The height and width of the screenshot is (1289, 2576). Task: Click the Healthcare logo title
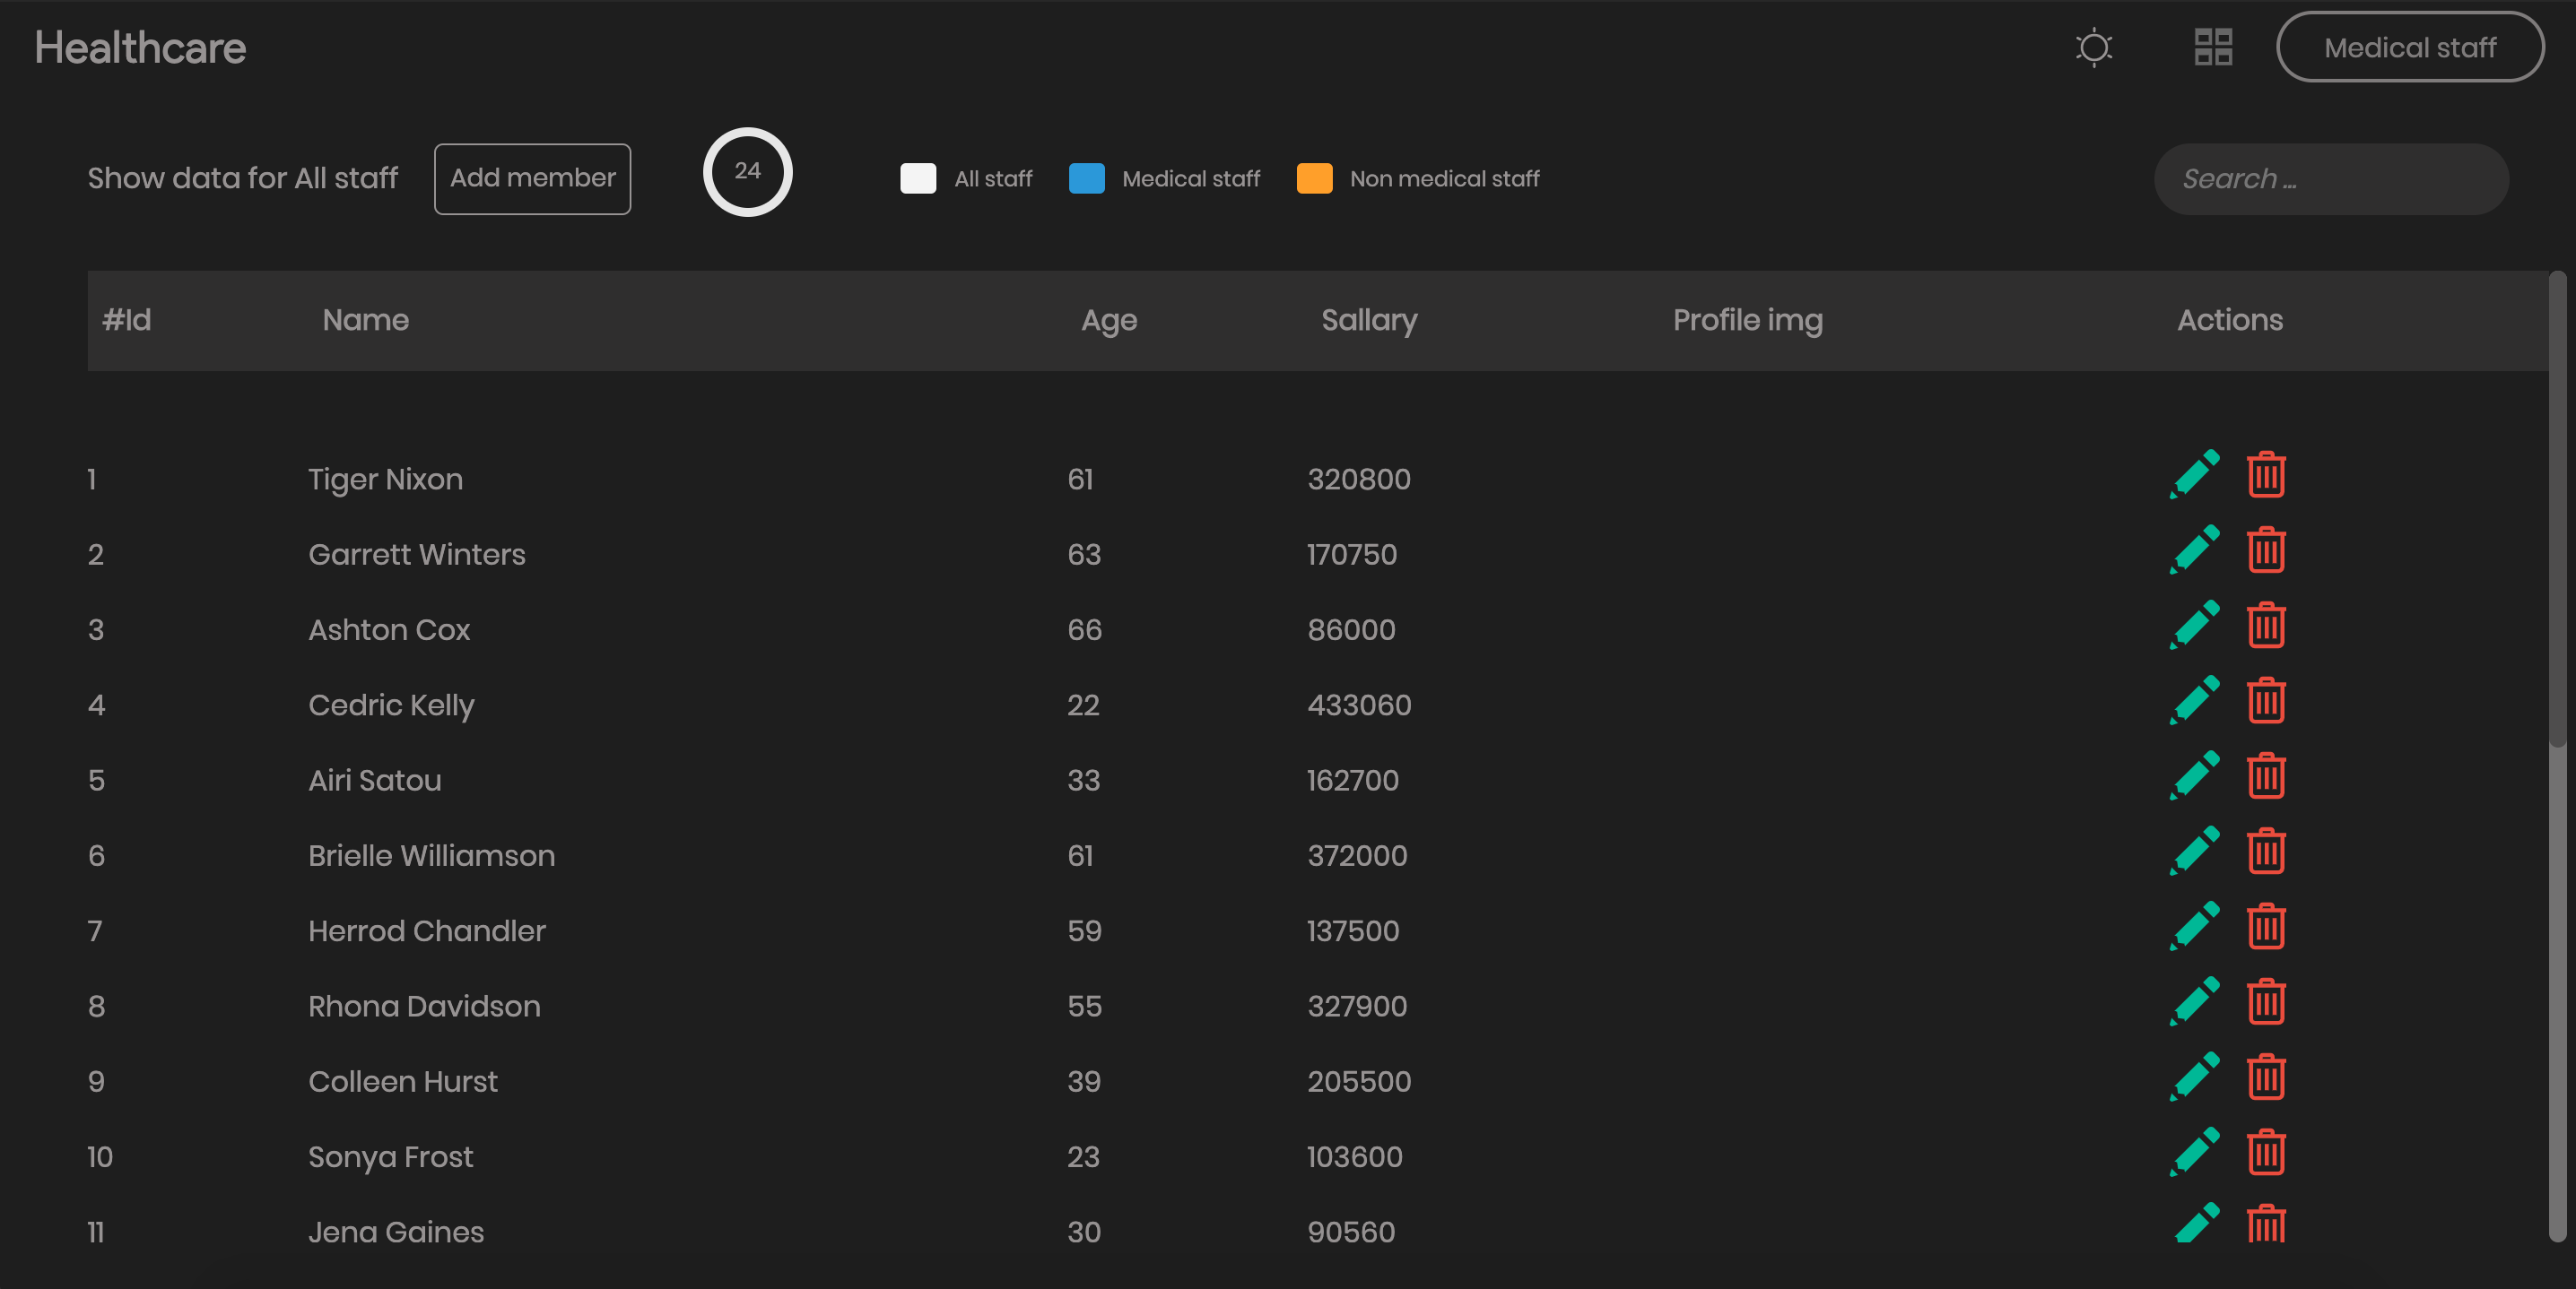coord(140,48)
